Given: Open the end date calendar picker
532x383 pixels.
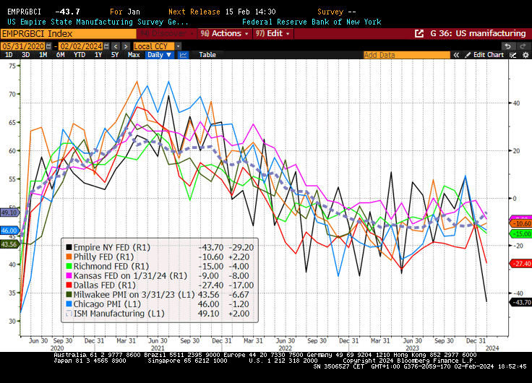Looking at the screenshot, I should pos(106,46).
